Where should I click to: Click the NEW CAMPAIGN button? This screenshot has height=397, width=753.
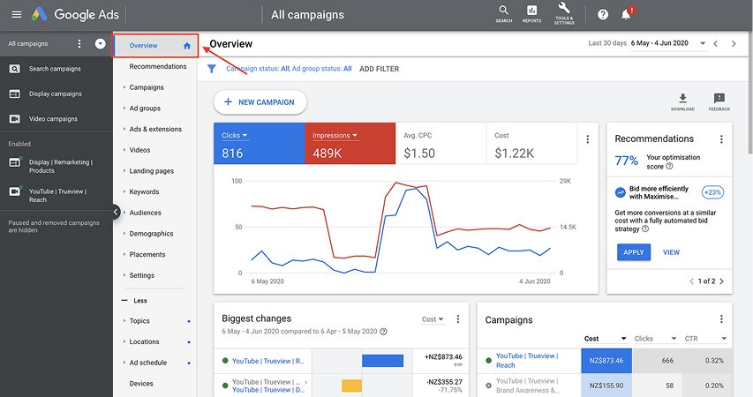tap(260, 102)
